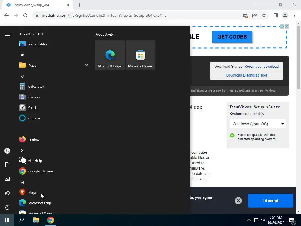Click the GET CODES ad button
The image size is (301, 226).
click(232, 36)
